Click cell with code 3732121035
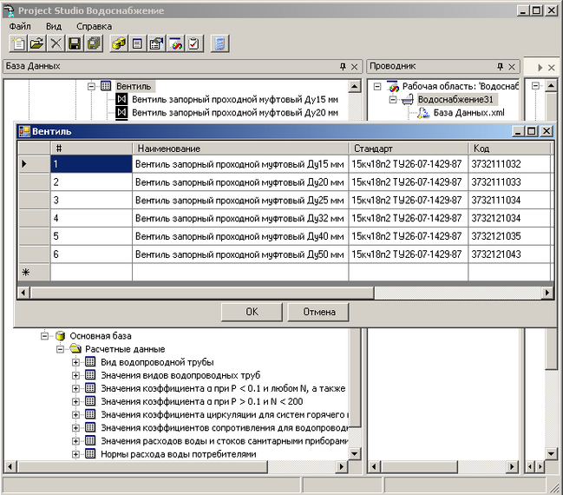Viewport: 563px width, 495px height. (x=509, y=236)
